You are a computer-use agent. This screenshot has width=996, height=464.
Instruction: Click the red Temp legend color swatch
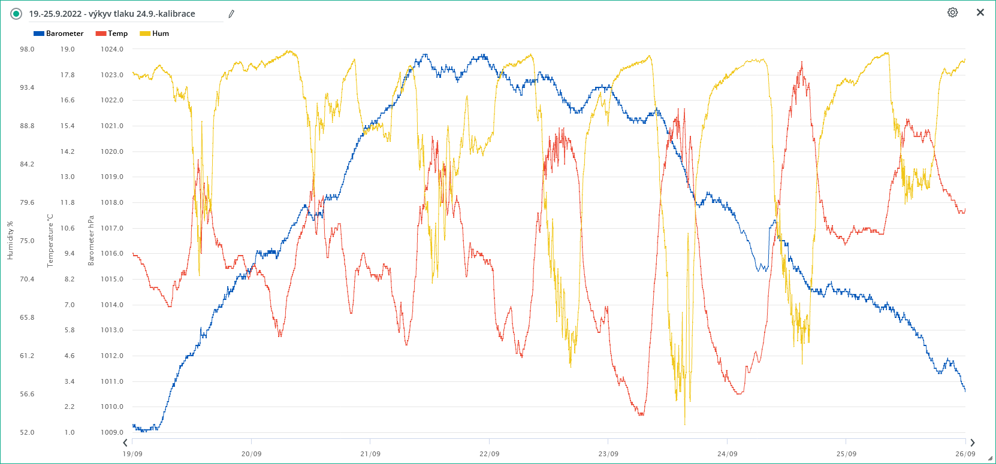coord(101,34)
